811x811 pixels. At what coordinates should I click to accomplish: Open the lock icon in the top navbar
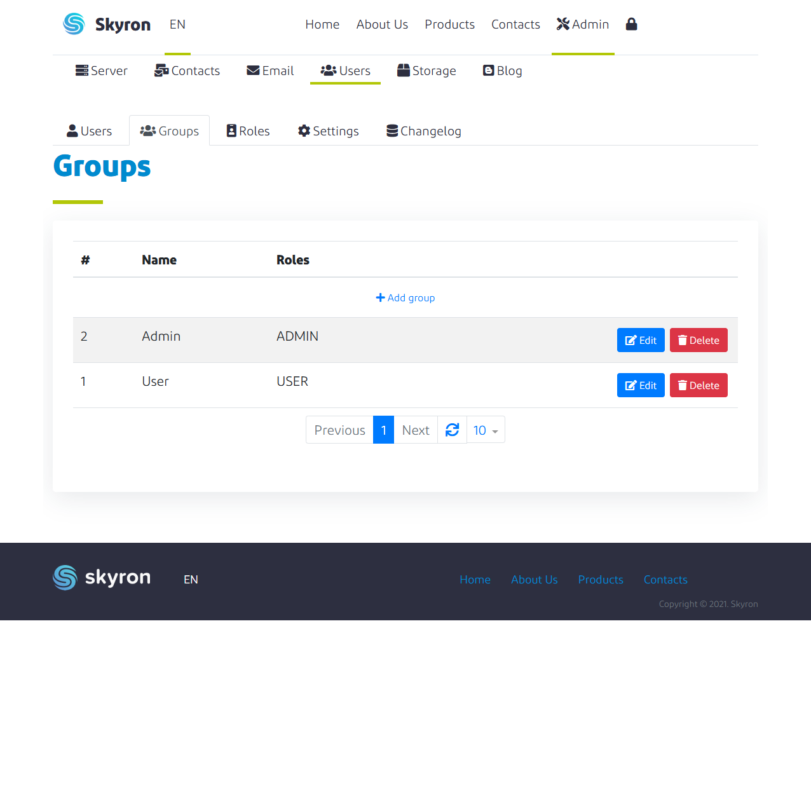tap(631, 24)
